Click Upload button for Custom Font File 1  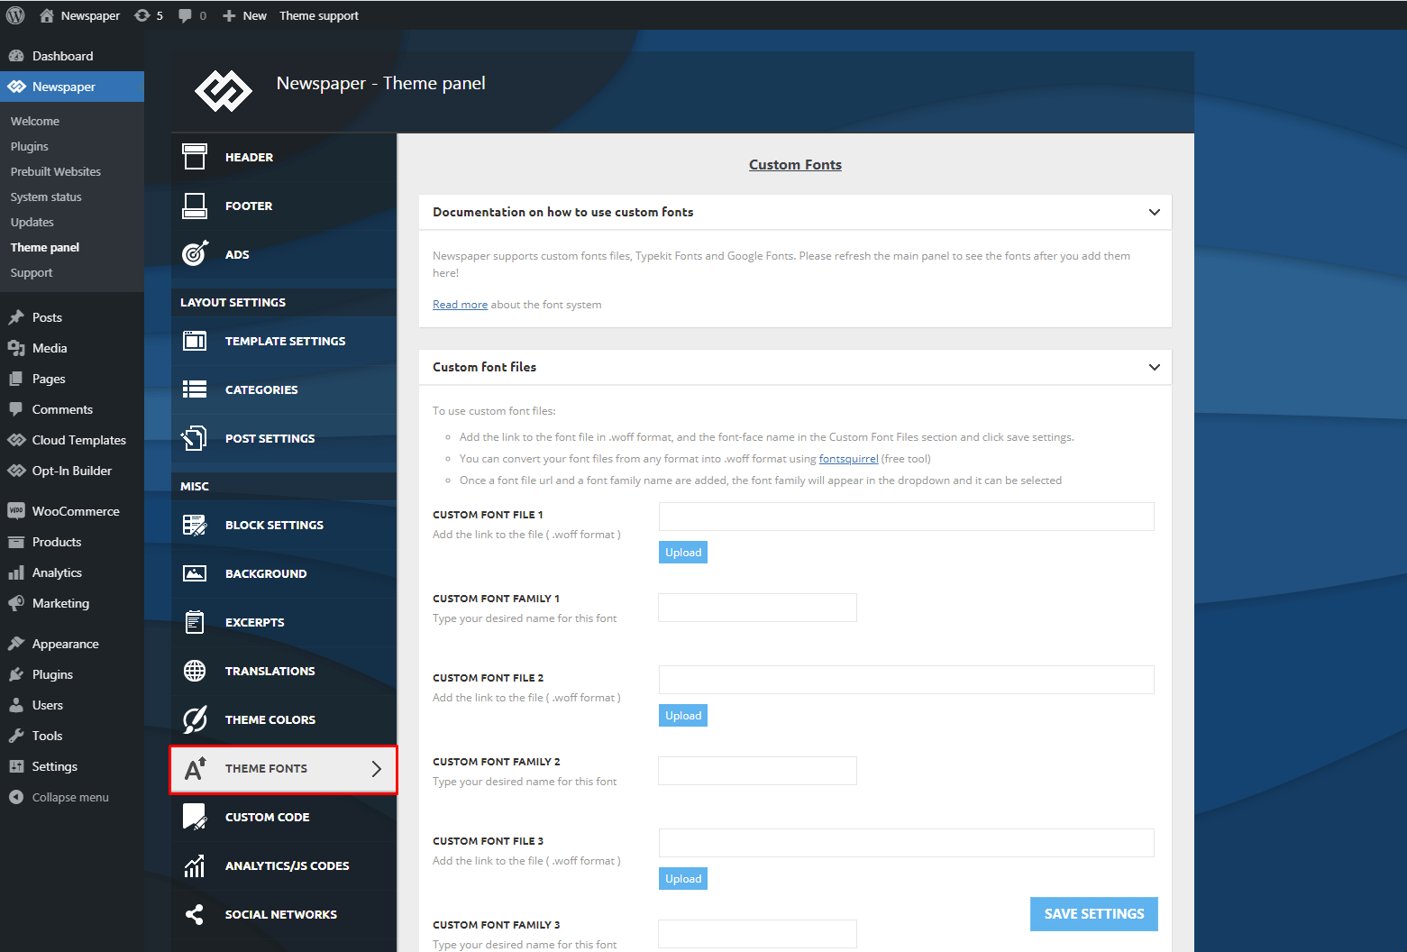[x=682, y=553]
